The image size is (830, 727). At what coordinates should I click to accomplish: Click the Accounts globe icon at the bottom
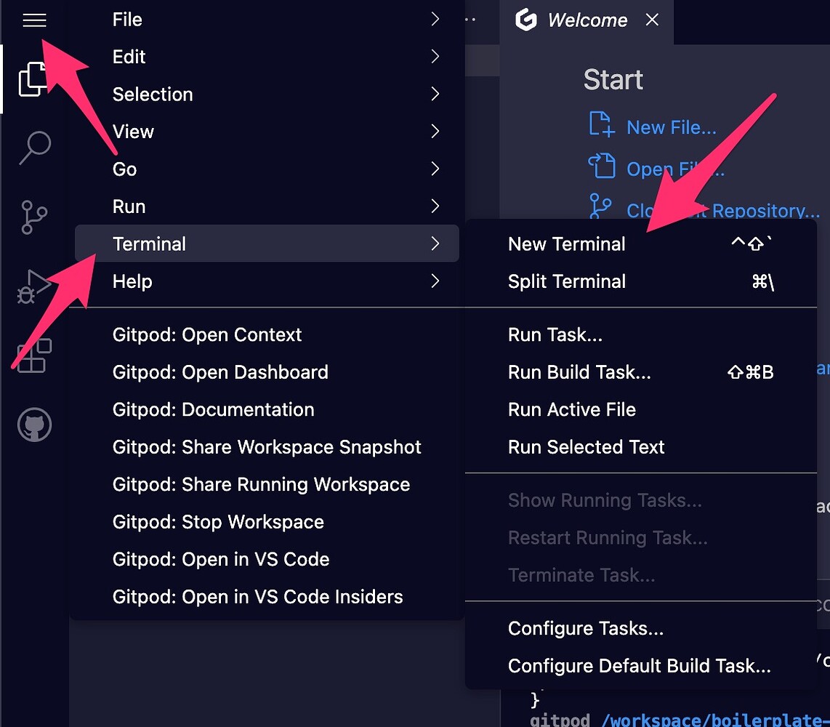pos(34,425)
